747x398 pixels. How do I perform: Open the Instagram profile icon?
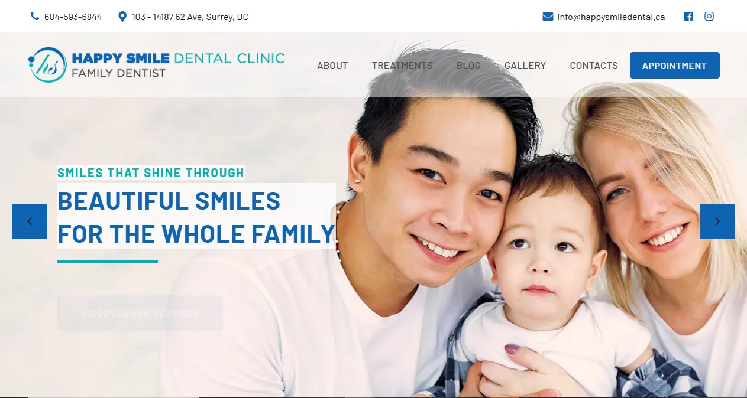pyautogui.click(x=709, y=17)
